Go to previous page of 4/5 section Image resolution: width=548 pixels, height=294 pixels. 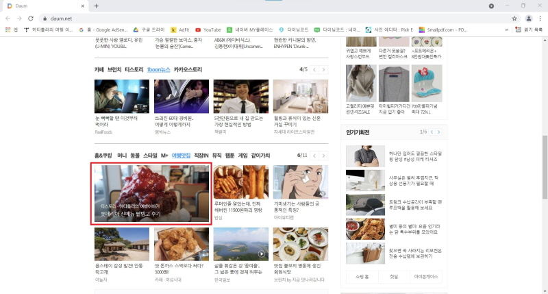pyautogui.click(x=314, y=70)
